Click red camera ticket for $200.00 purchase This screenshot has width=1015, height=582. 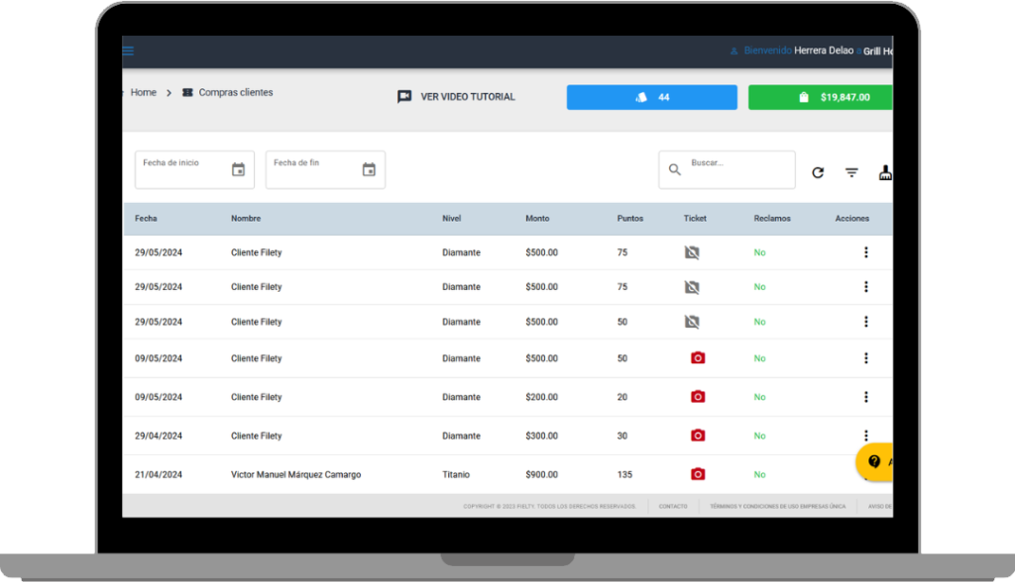[698, 397]
